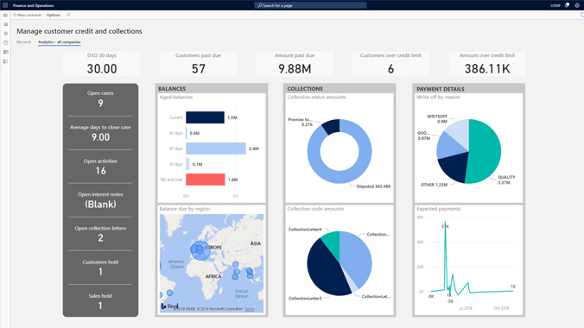
Task: Select the Current bar in Aged balances
Action: pos(206,117)
